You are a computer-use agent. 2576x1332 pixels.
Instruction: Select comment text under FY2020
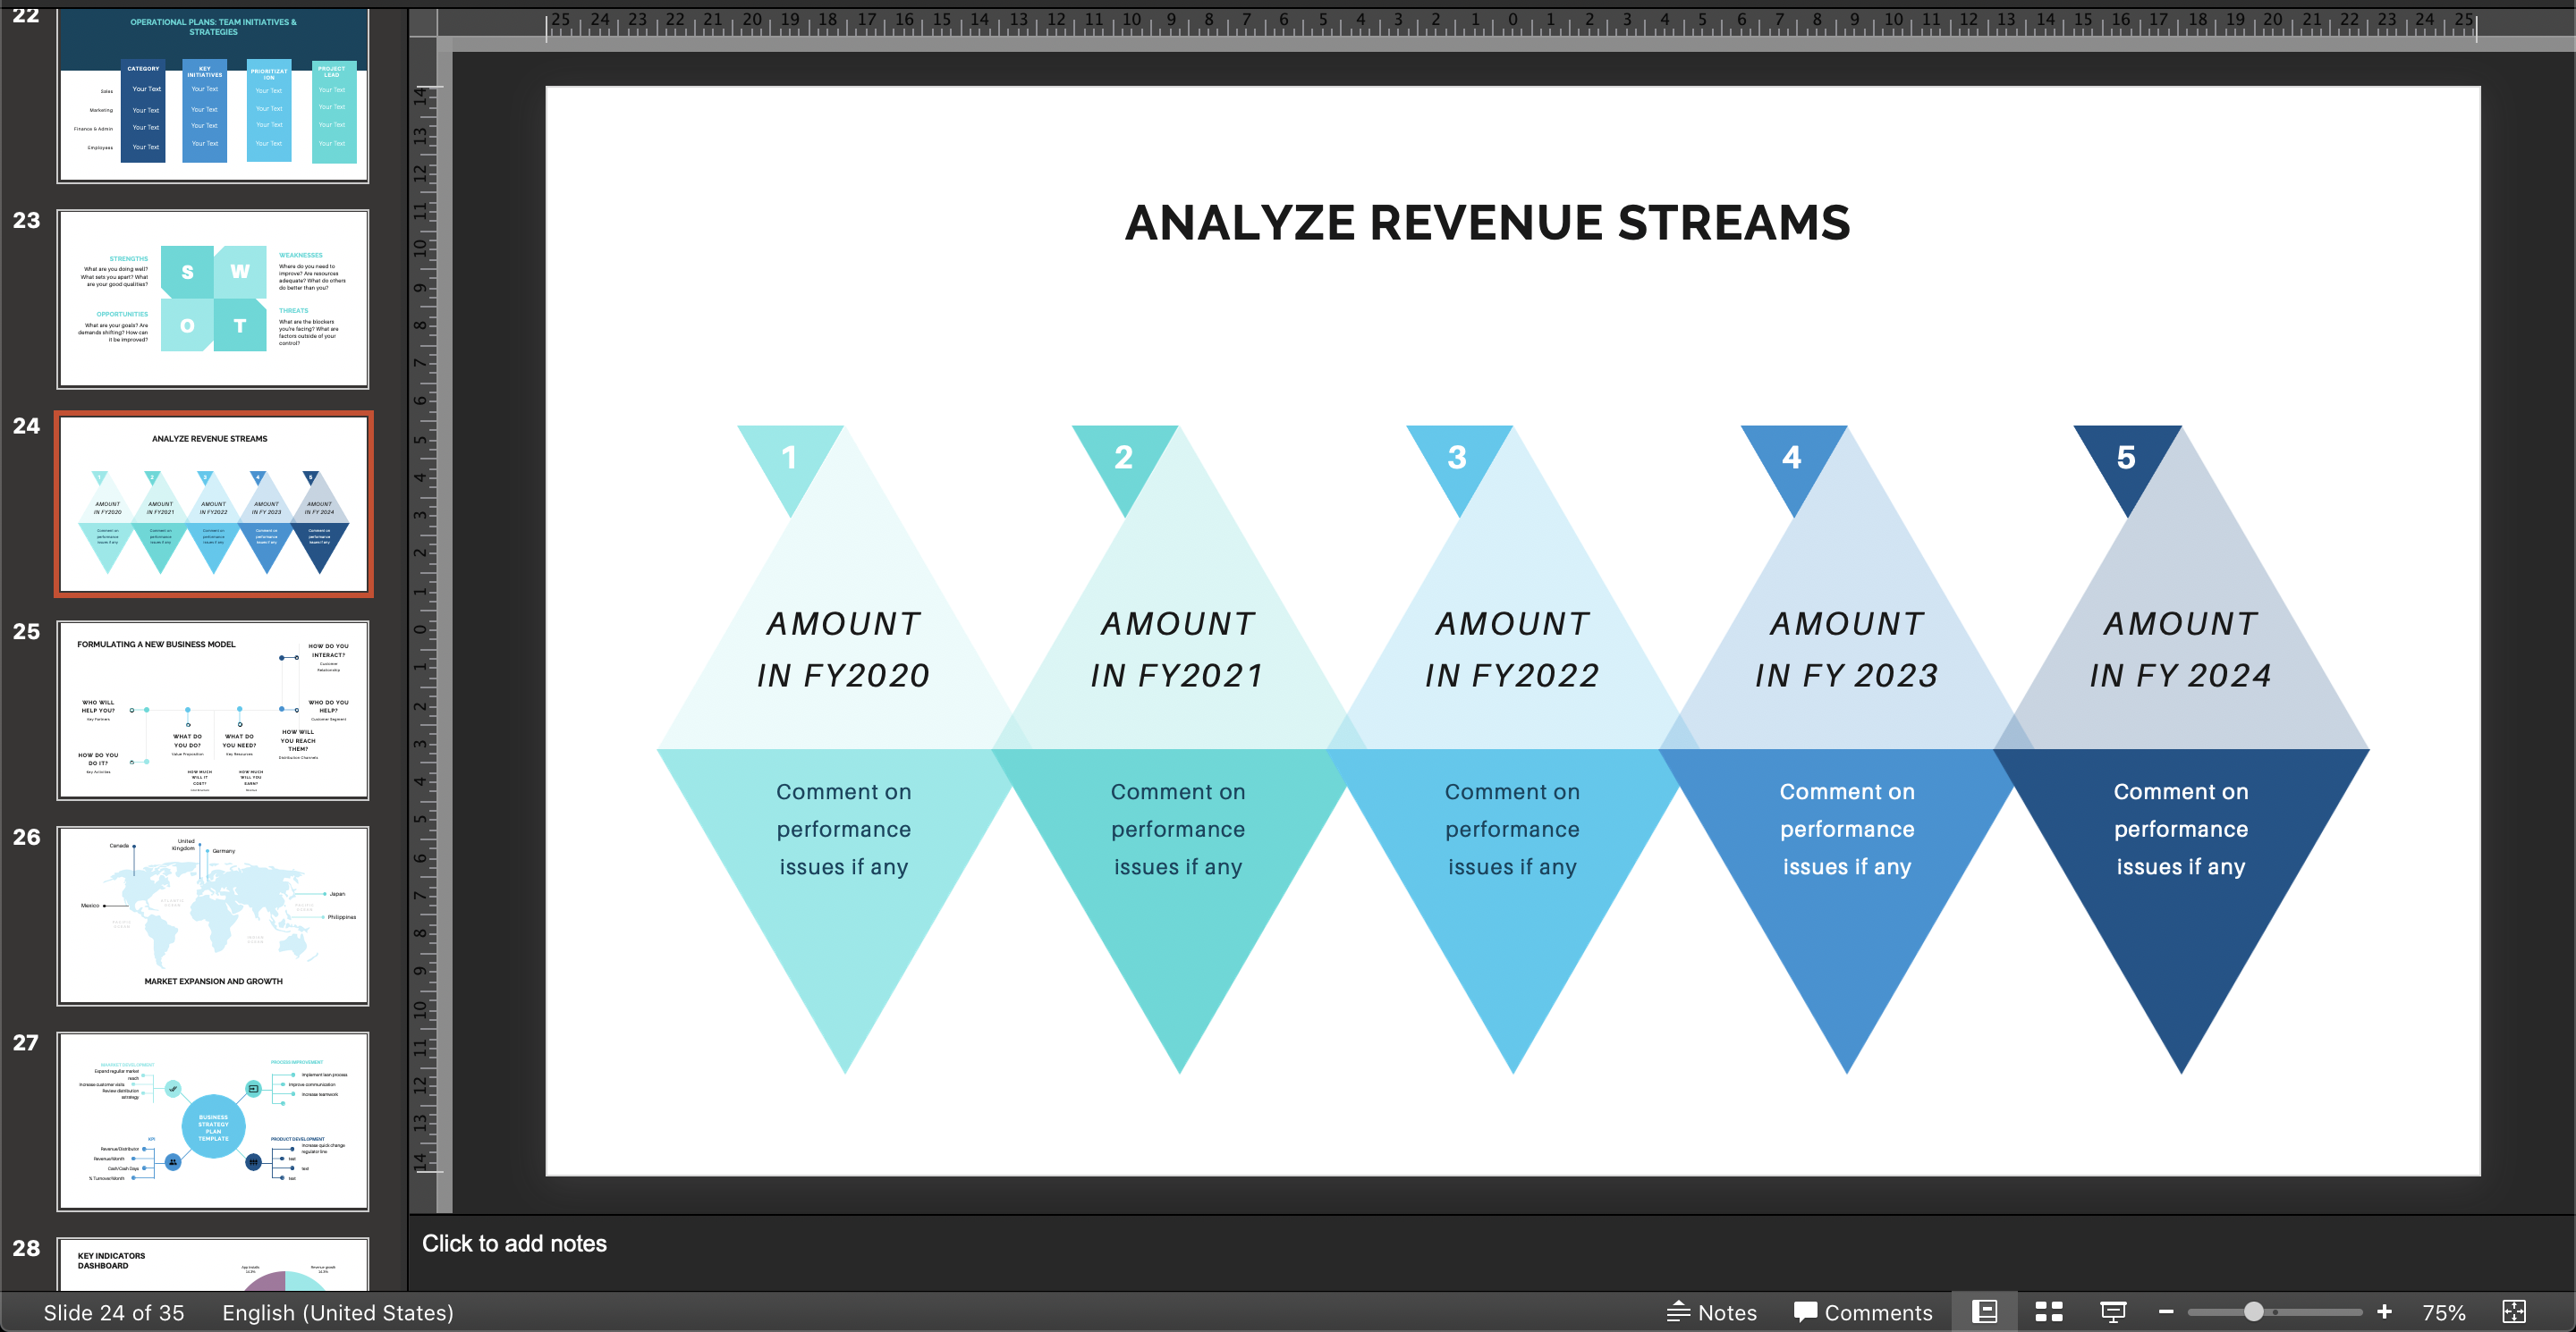tap(844, 830)
